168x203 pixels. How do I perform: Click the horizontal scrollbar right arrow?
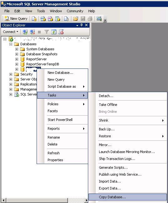pos(86,200)
